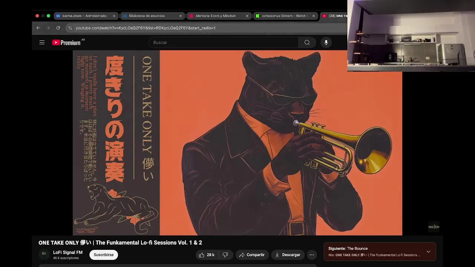The width and height of the screenshot is (475, 267).
Task: Click the Compartir share button
Action: pyautogui.click(x=252, y=255)
